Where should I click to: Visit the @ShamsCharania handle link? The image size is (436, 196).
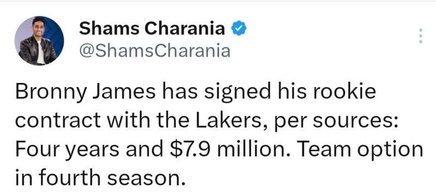pyautogui.click(x=155, y=51)
